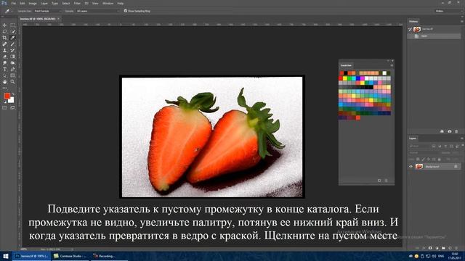
Task: Select the Path Selection tool
Action: 4,75
